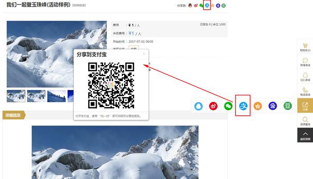
Task: Click the large QQ share icon
Action: pos(198,106)
